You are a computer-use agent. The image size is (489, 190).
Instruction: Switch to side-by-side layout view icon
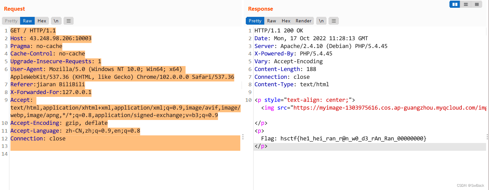(x=455, y=4)
